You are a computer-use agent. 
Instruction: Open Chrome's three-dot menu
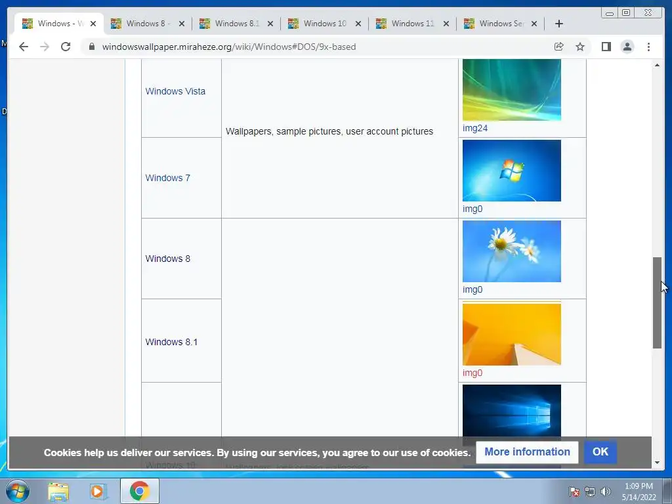tap(648, 47)
